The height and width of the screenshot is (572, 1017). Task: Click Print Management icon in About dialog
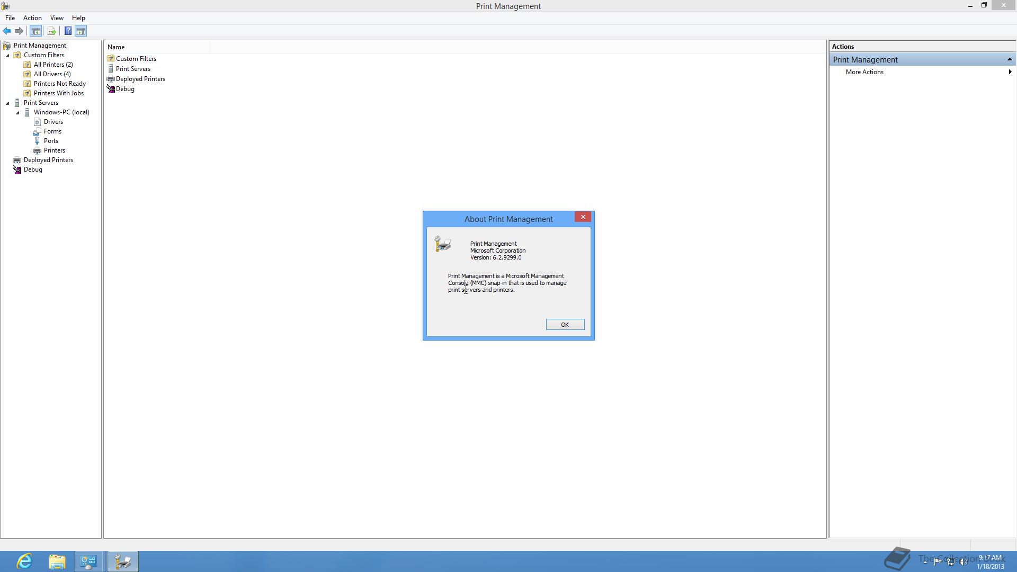(x=443, y=244)
